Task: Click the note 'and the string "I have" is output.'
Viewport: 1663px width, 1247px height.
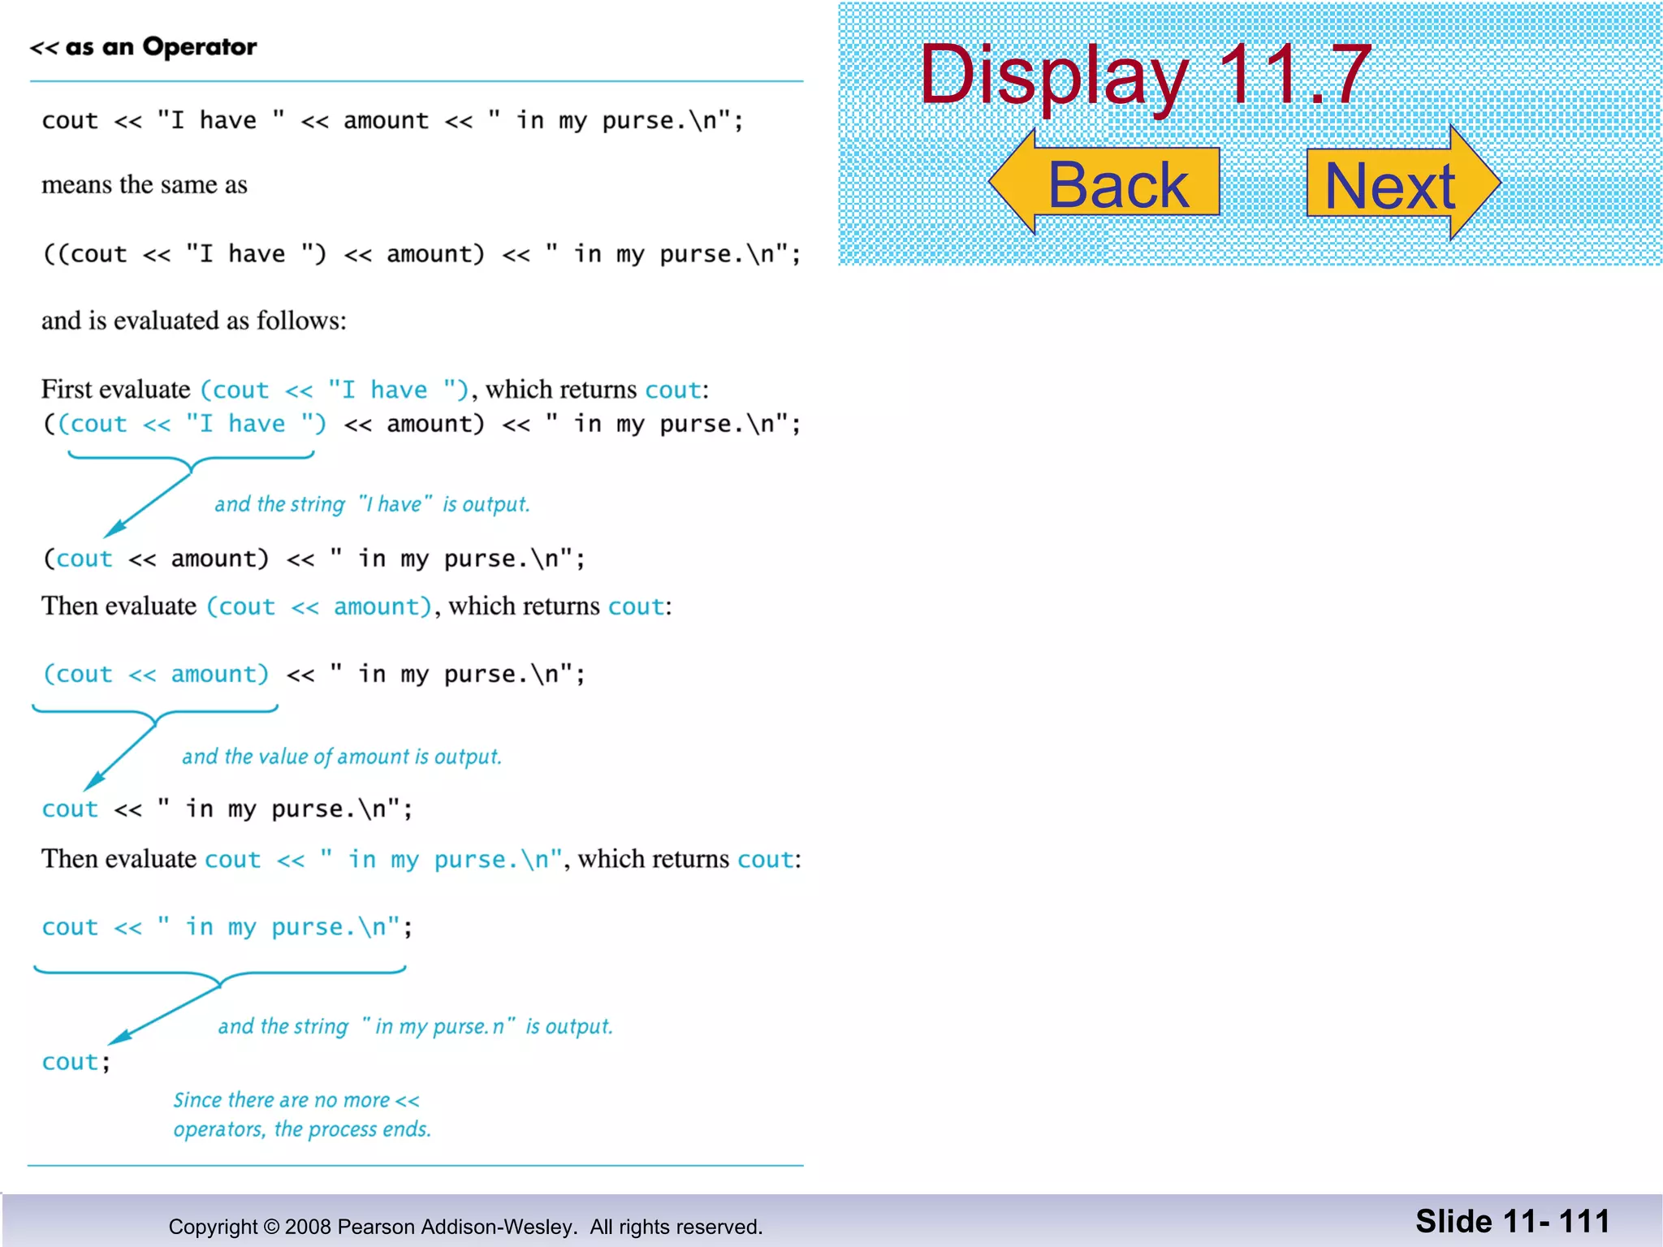Action: click(372, 504)
